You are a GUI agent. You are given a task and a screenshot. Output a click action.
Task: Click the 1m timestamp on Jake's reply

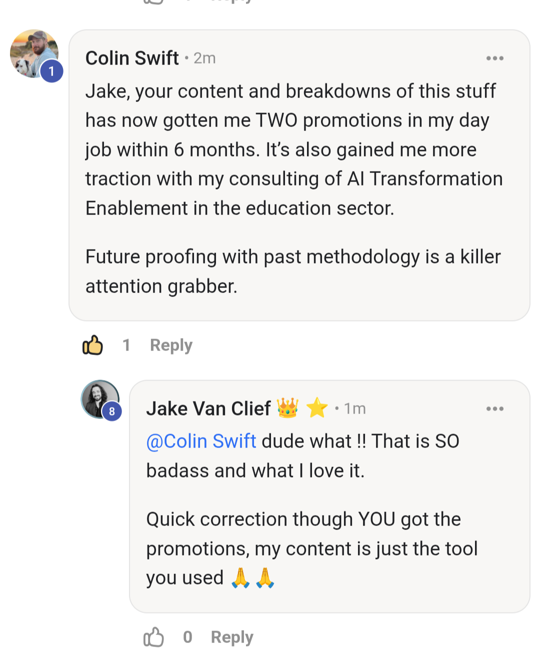point(355,409)
